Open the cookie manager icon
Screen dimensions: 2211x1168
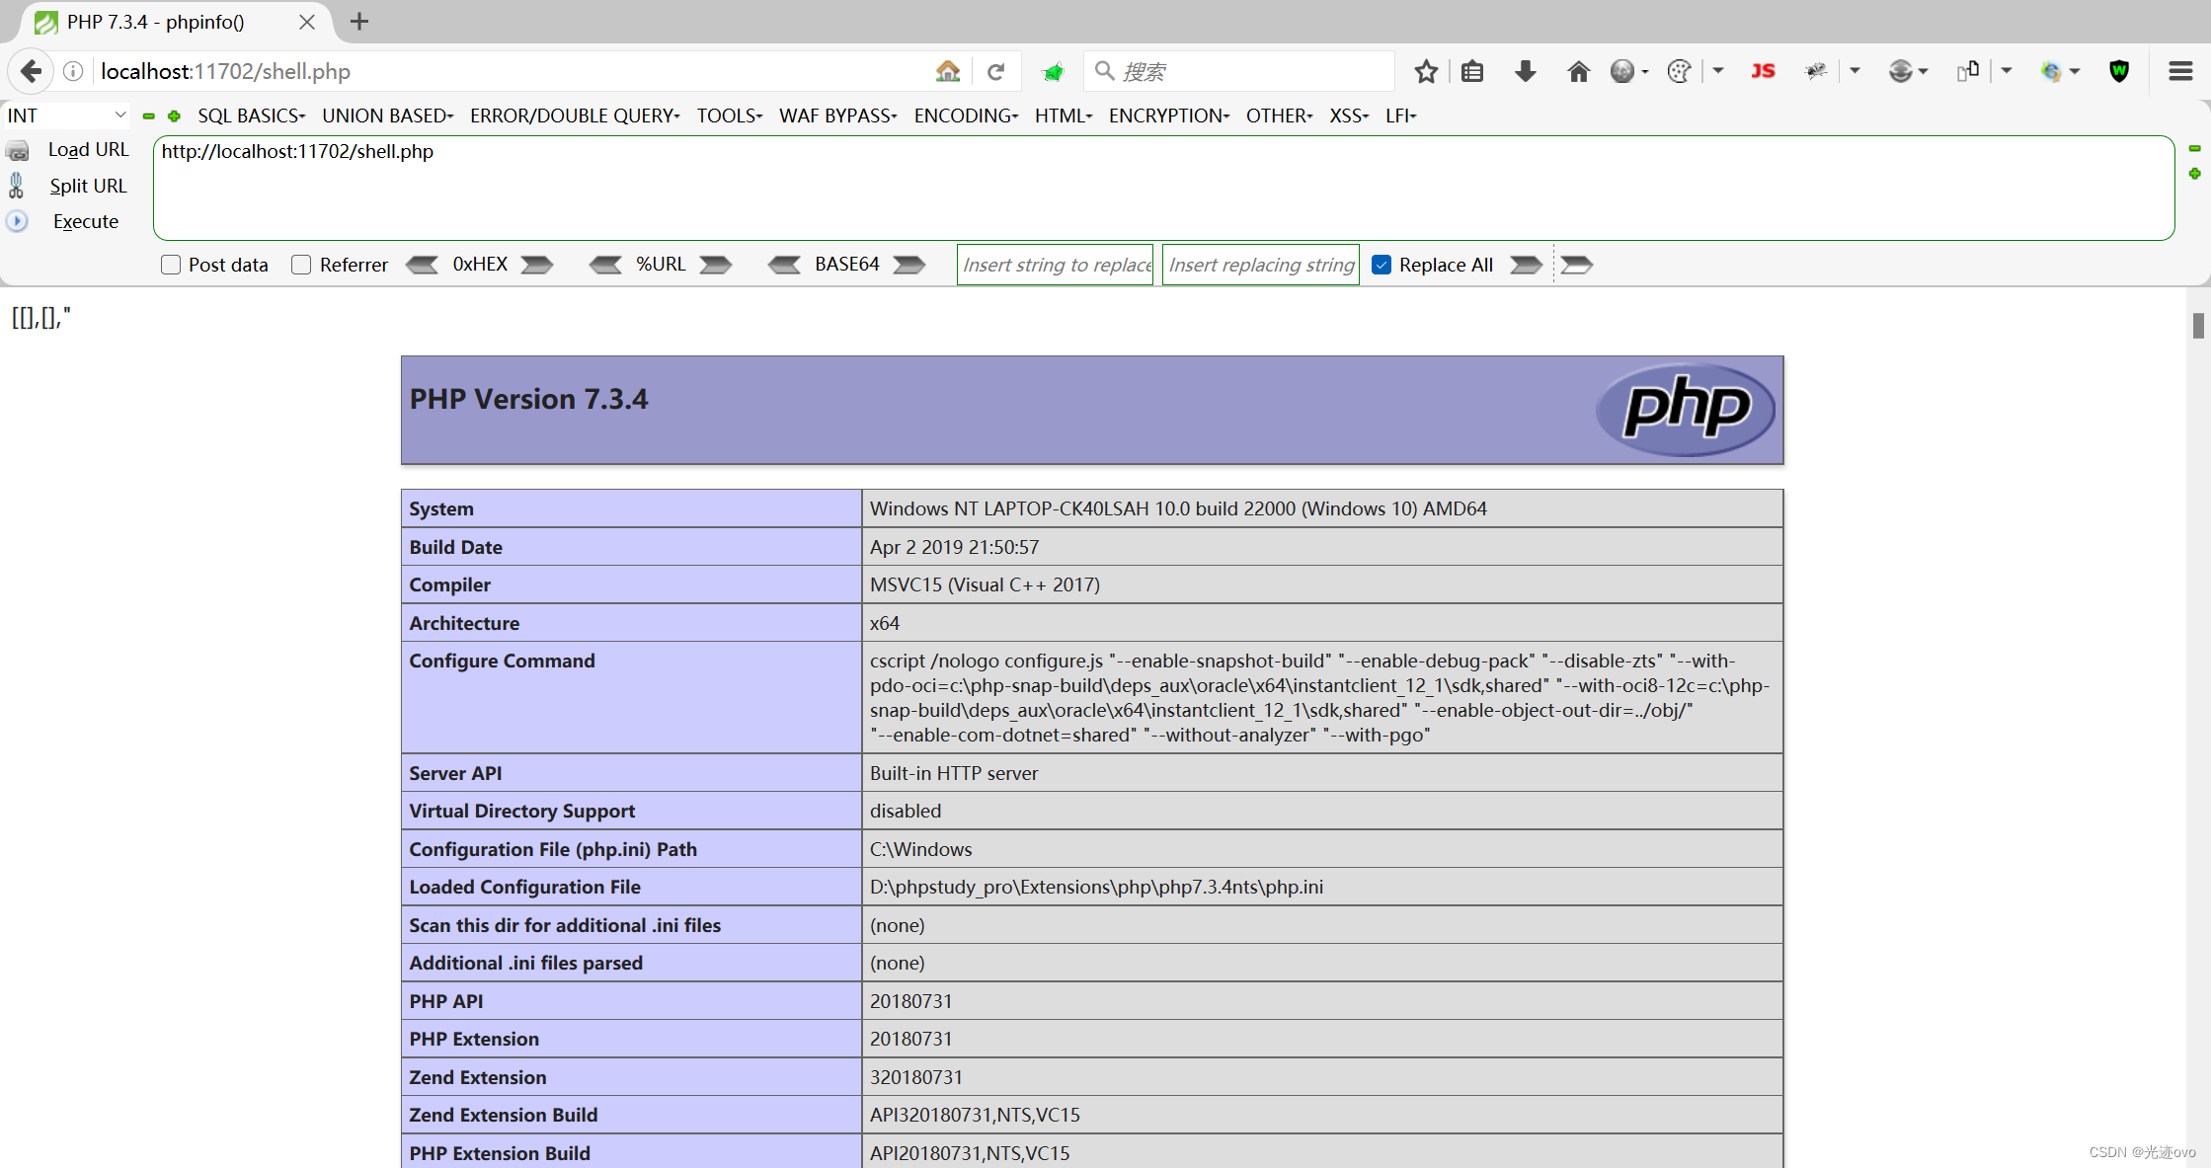[1678, 71]
